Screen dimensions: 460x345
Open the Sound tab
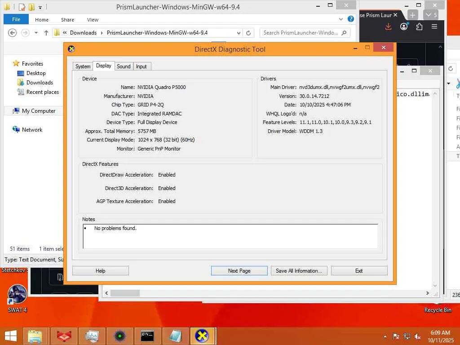[124, 66]
